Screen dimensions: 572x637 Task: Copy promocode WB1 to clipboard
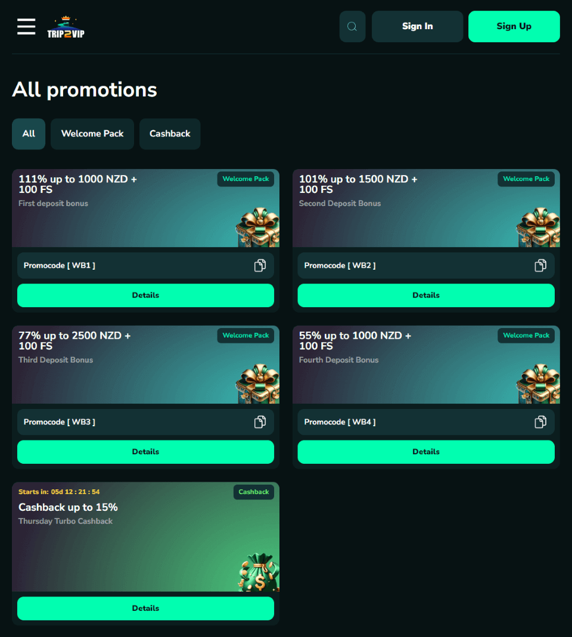[x=260, y=266]
